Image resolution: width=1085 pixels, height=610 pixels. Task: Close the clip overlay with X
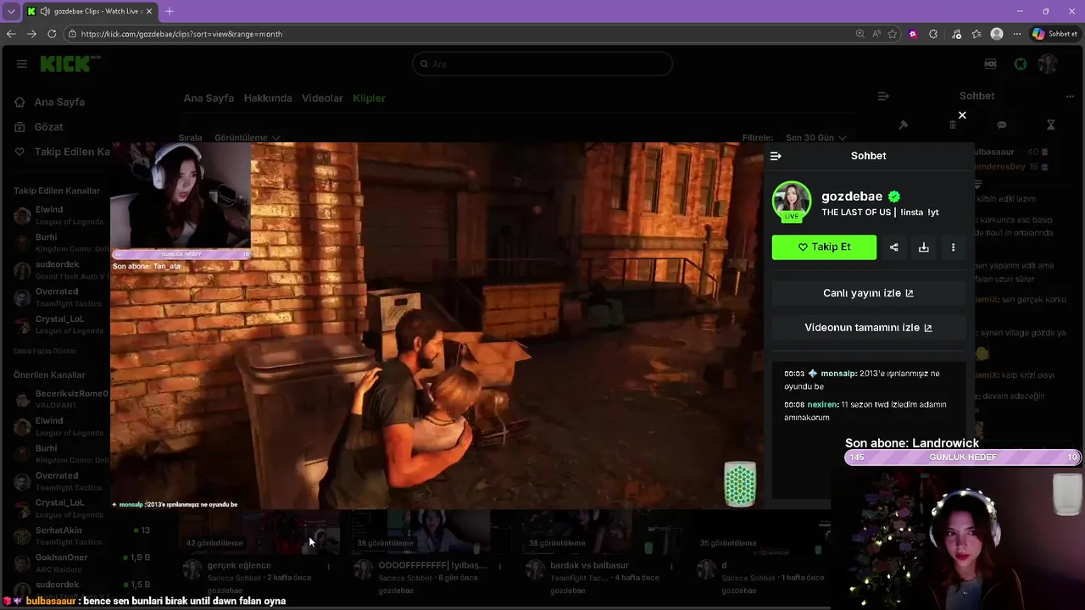coord(962,115)
